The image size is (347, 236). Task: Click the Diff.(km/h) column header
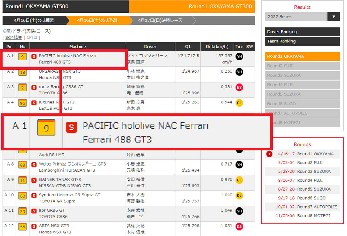(x=217, y=47)
